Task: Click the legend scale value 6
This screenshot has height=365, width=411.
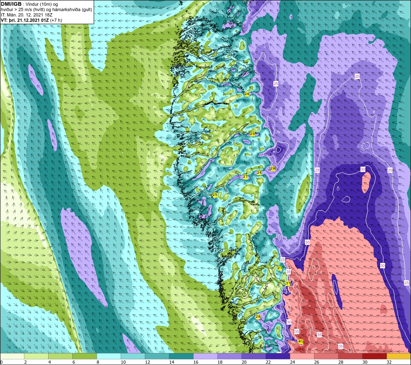Action: coord(74,363)
